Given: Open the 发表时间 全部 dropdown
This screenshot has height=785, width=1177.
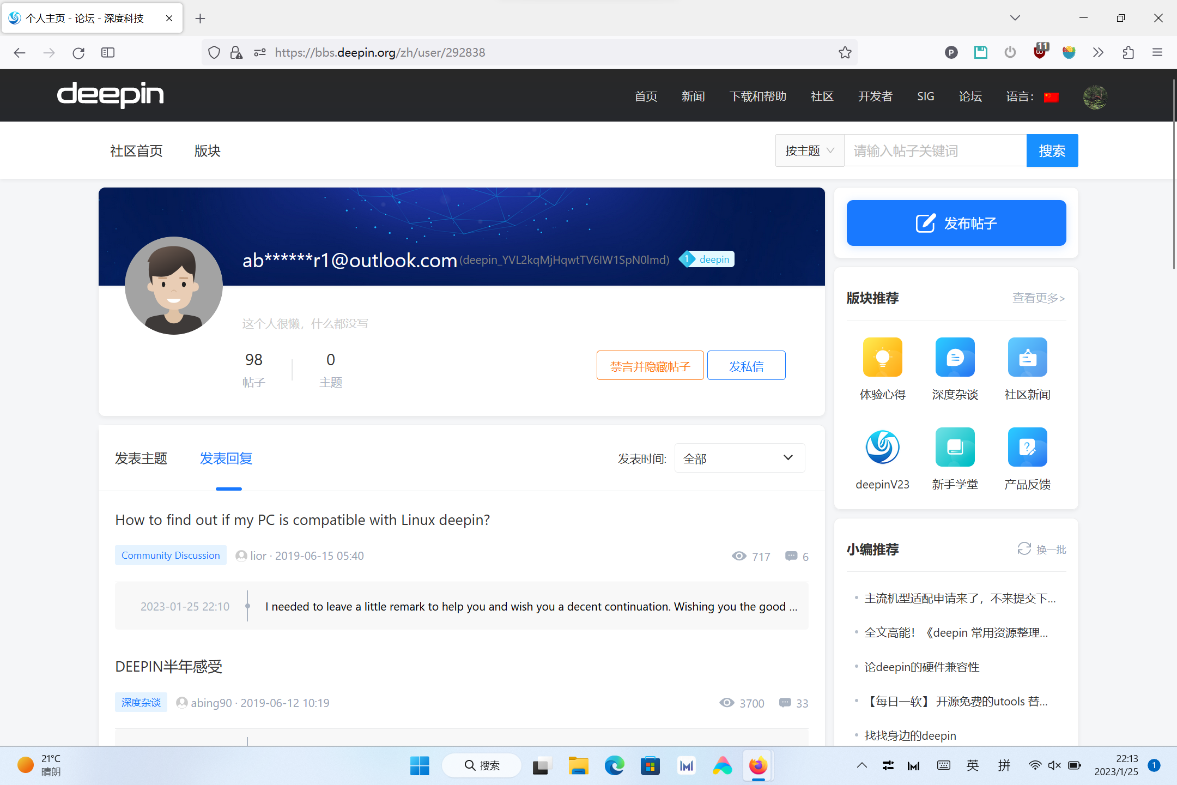Looking at the screenshot, I should pos(739,458).
